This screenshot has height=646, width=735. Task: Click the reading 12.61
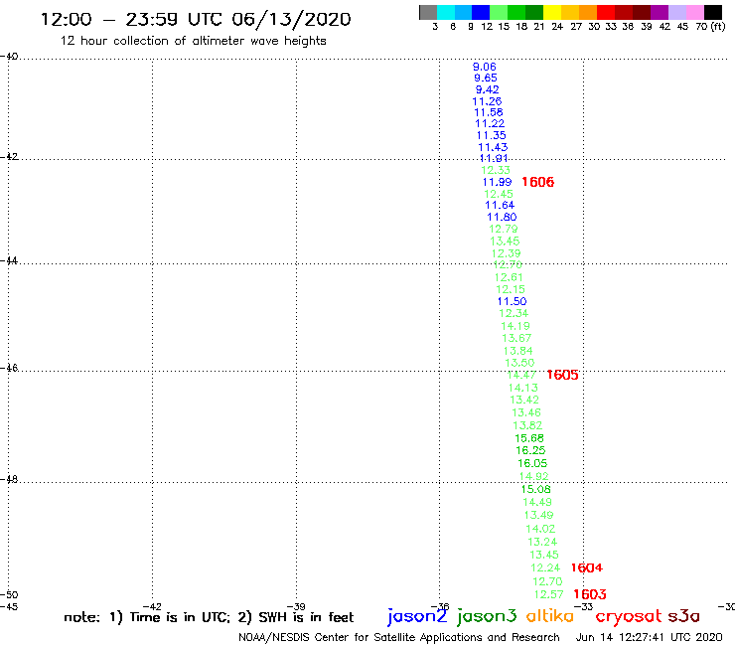[509, 277]
